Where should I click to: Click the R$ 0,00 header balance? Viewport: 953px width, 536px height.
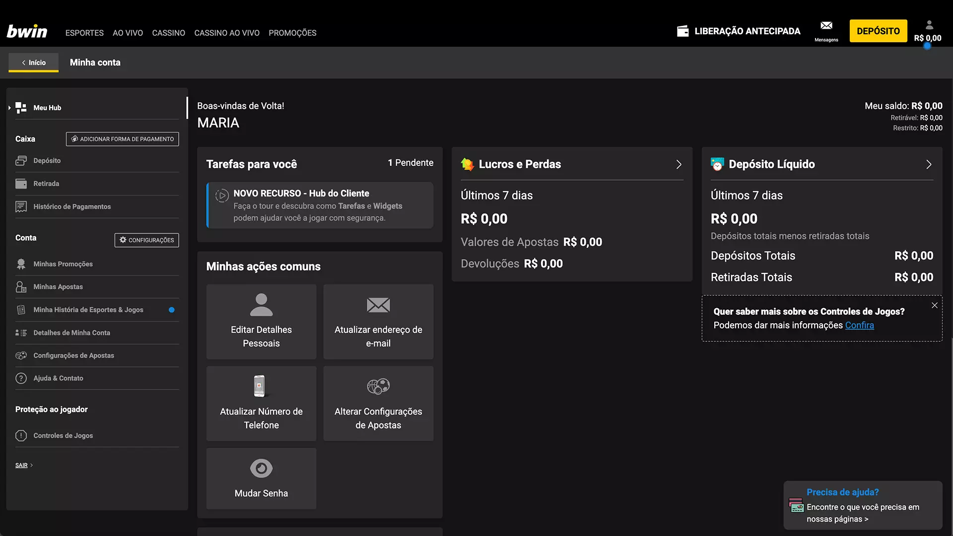[x=927, y=38]
